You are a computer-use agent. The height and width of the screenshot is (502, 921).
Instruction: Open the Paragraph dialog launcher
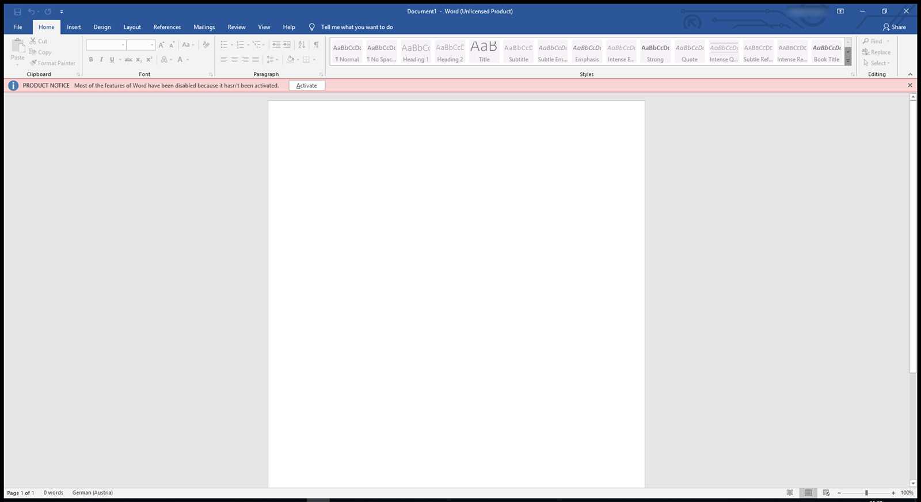[x=321, y=75]
